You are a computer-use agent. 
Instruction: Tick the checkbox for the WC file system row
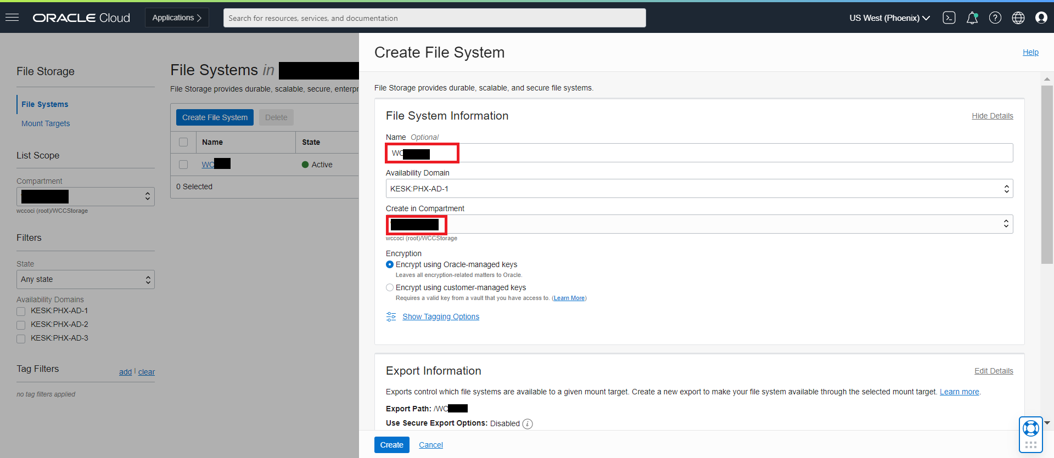point(183,165)
